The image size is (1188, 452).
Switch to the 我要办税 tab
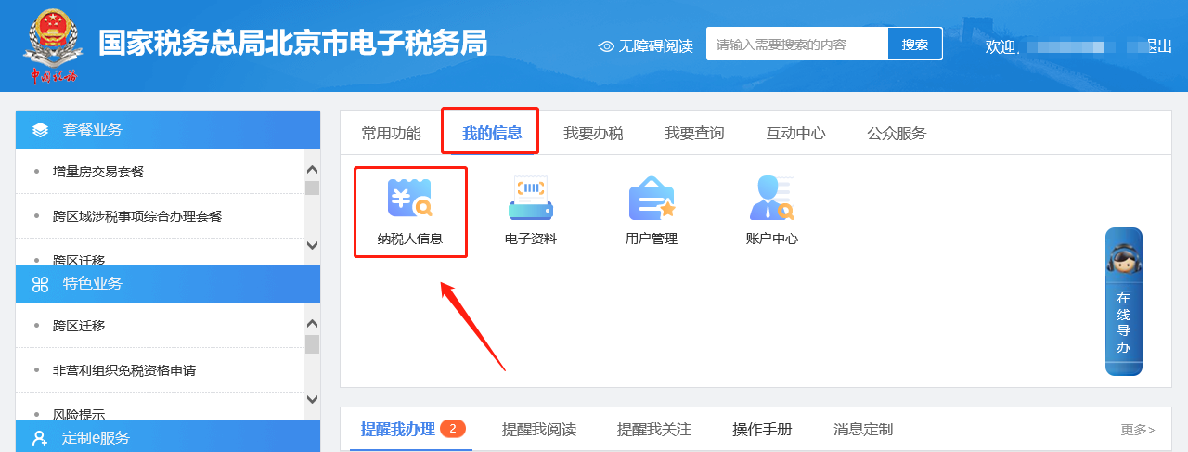pyautogui.click(x=593, y=133)
